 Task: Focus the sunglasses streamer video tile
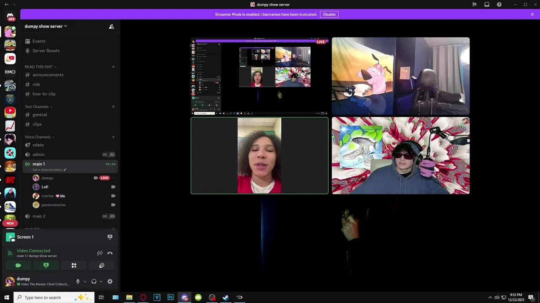click(401, 156)
